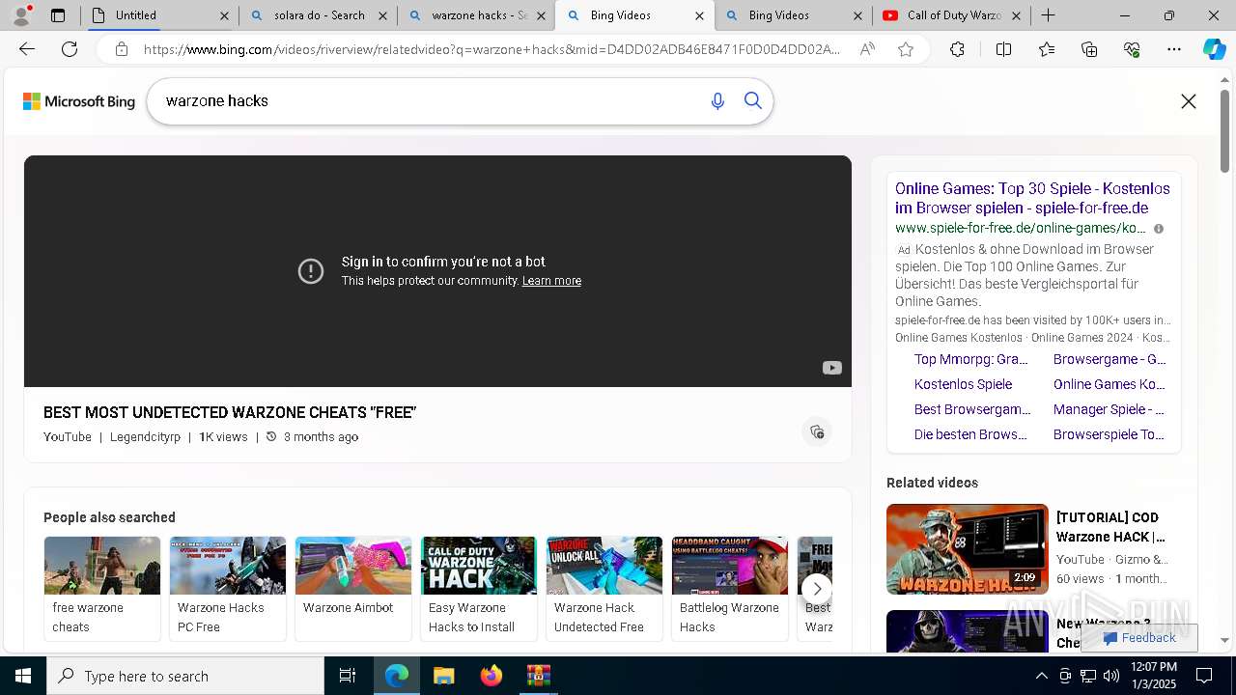Screen dimensions: 1236x695
Task: Open Edge Settings and more menu
Action: pyautogui.click(x=1174, y=49)
